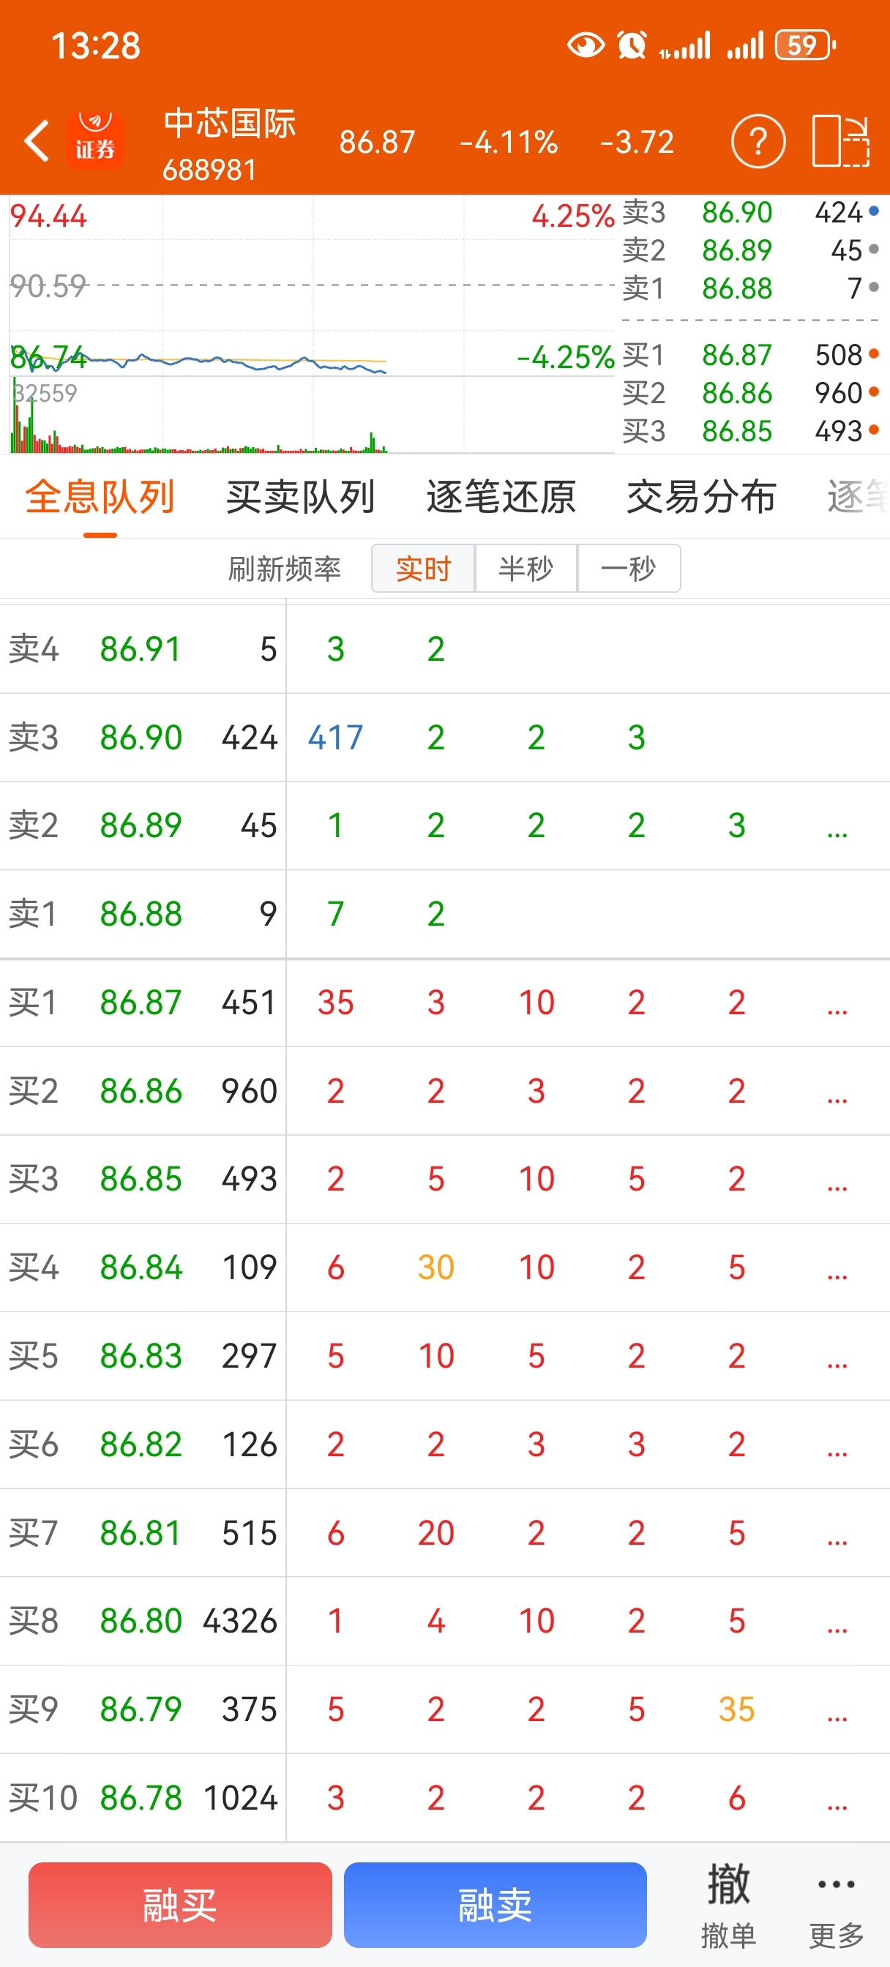Tap the intraday price chart thumbnail
Viewport: 890px width, 1967px height.
click(x=312, y=286)
